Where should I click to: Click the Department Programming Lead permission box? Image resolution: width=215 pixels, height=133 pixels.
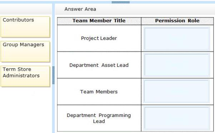[x=177, y=118]
